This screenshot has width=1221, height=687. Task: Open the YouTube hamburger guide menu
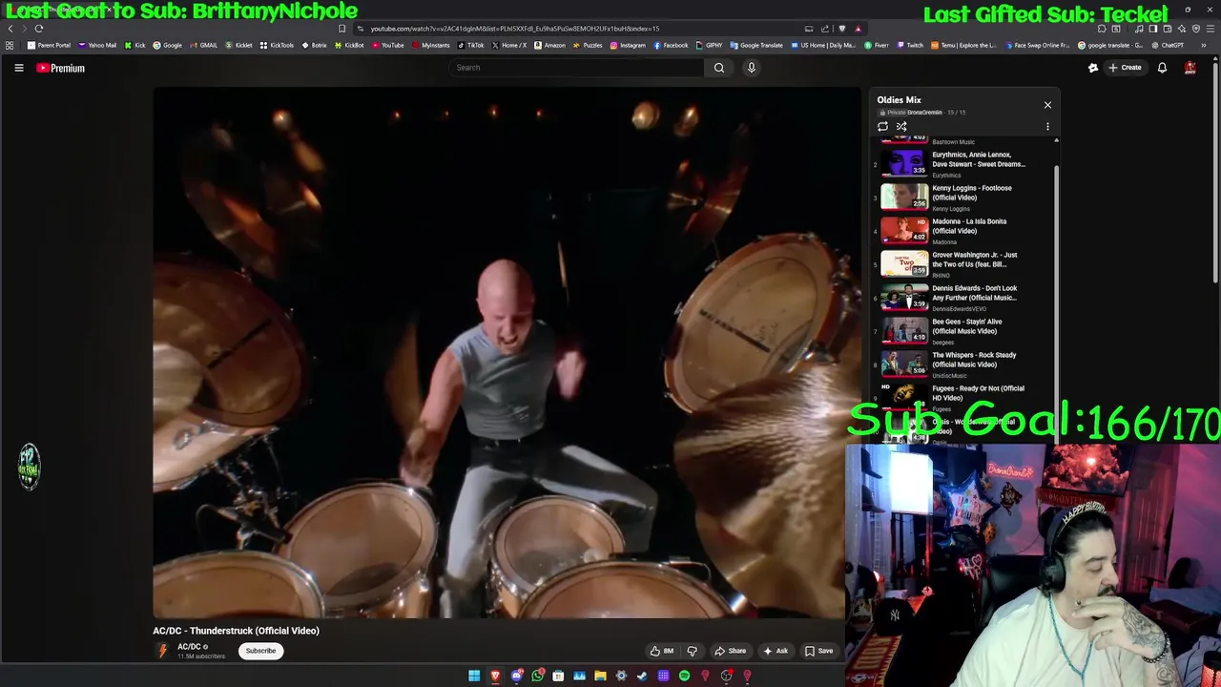click(18, 68)
